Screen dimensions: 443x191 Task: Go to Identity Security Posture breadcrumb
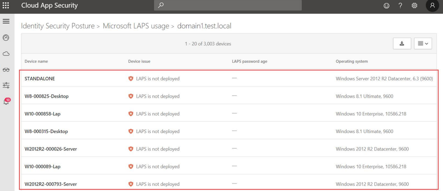point(58,26)
